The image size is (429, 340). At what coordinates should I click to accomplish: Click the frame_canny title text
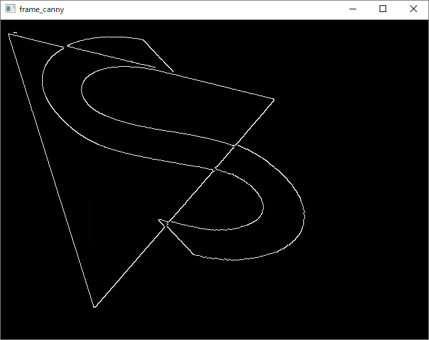tap(41, 9)
